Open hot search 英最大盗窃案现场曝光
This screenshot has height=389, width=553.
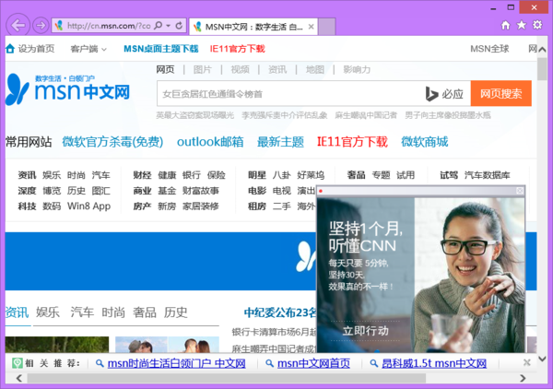195,115
